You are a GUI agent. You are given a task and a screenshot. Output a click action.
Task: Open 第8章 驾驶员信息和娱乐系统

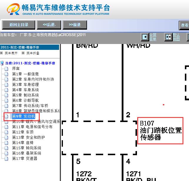[36, 111]
